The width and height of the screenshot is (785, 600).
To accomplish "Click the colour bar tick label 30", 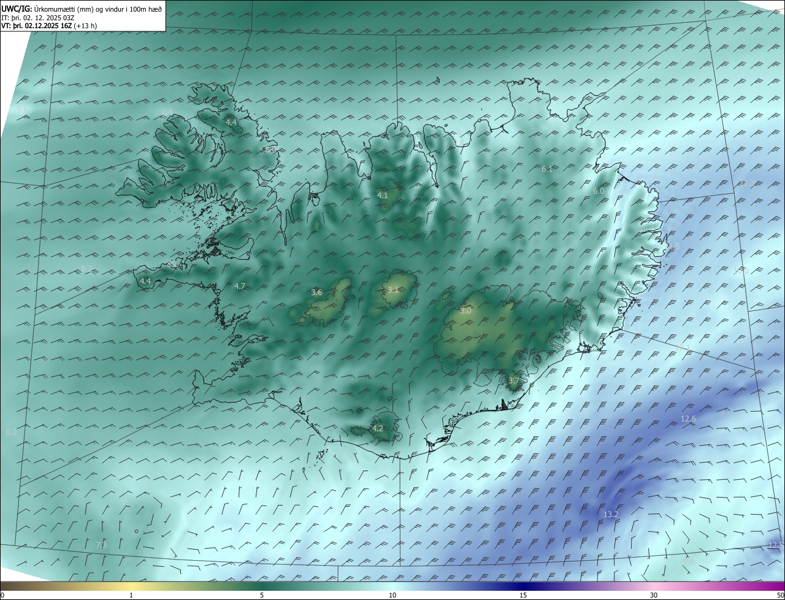I will (x=654, y=595).
